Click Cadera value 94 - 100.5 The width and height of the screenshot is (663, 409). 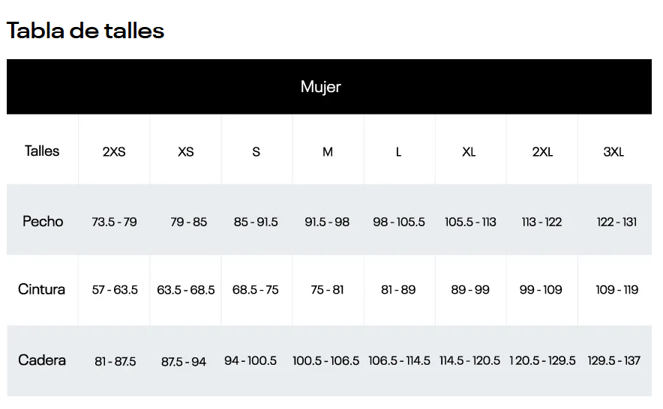(250, 361)
